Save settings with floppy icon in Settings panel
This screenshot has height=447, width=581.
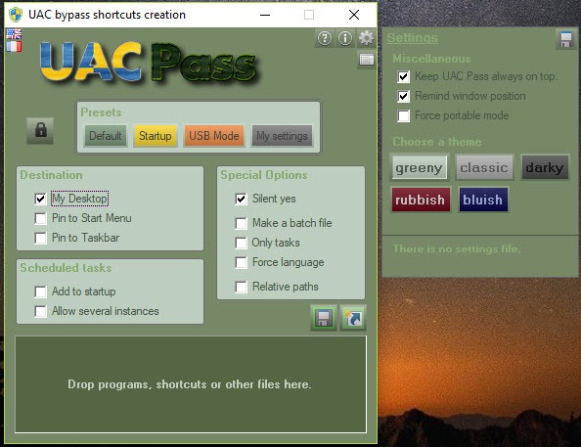(x=565, y=39)
